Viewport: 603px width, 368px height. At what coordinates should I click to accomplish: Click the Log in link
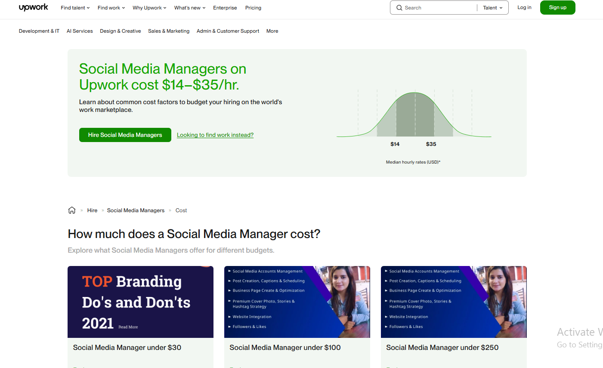pos(524,7)
